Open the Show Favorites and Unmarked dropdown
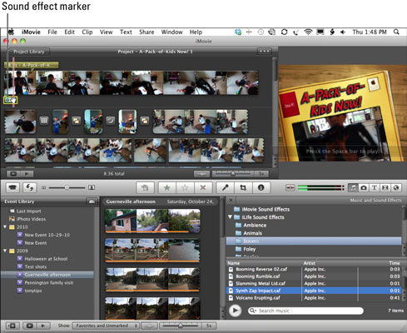Viewport: 407px width, 333px height. pyautogui.click(x=106, y=326)
